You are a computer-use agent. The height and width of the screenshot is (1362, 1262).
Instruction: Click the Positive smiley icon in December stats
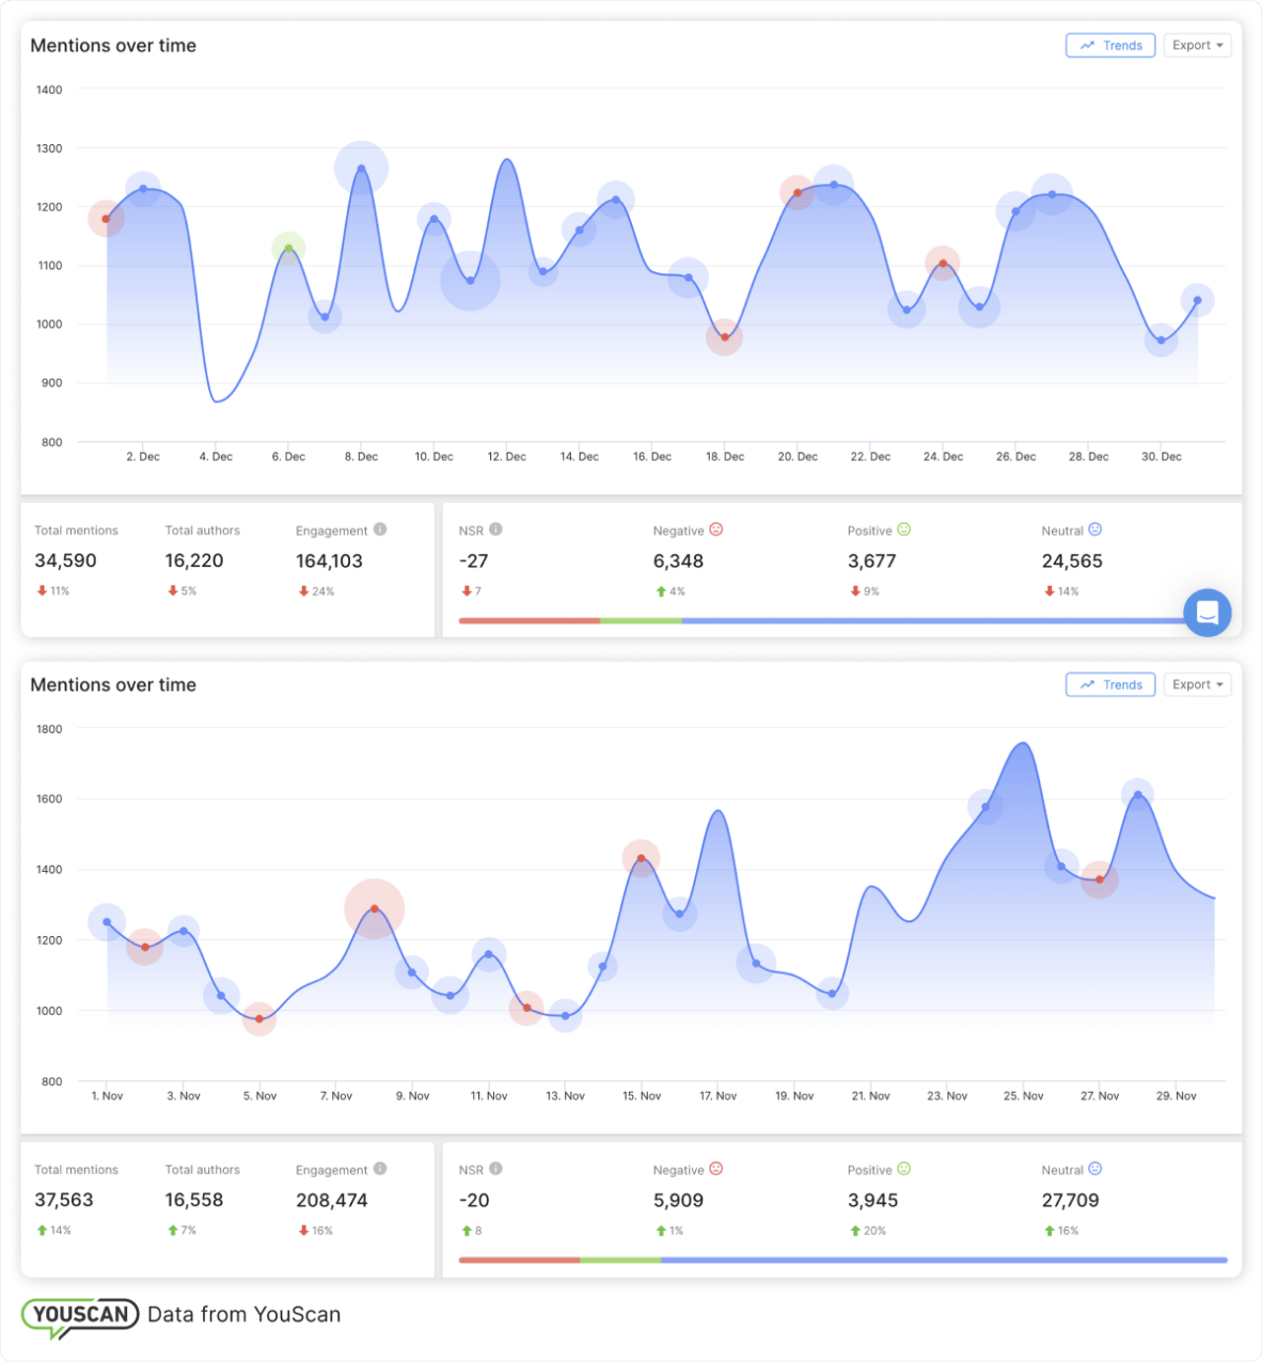904,530
